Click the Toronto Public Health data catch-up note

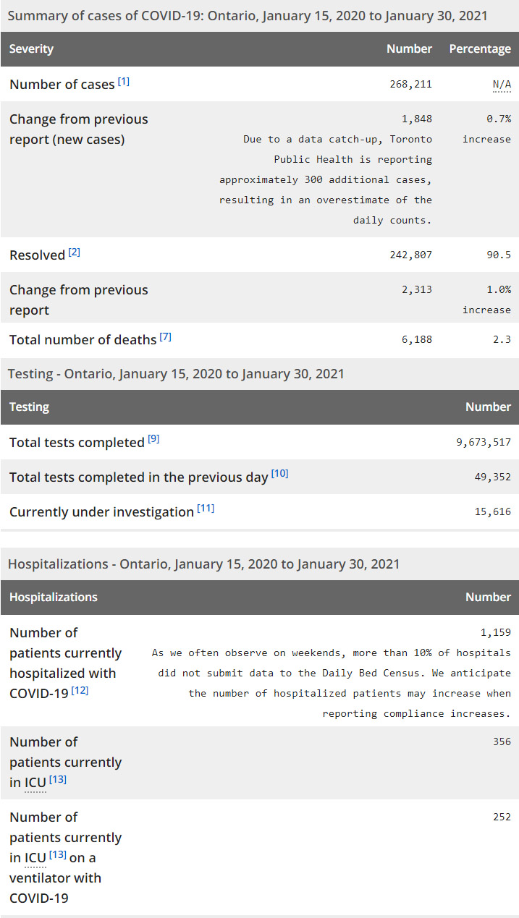[x=326, y=179]
